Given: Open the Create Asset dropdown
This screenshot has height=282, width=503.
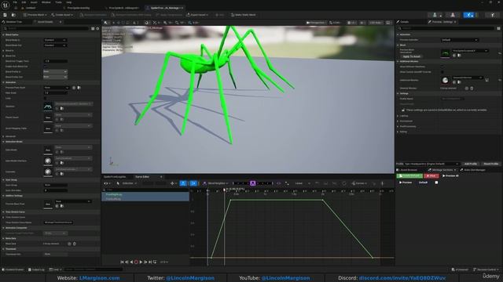Looking at the screenshot, I should tap(62, 15).
